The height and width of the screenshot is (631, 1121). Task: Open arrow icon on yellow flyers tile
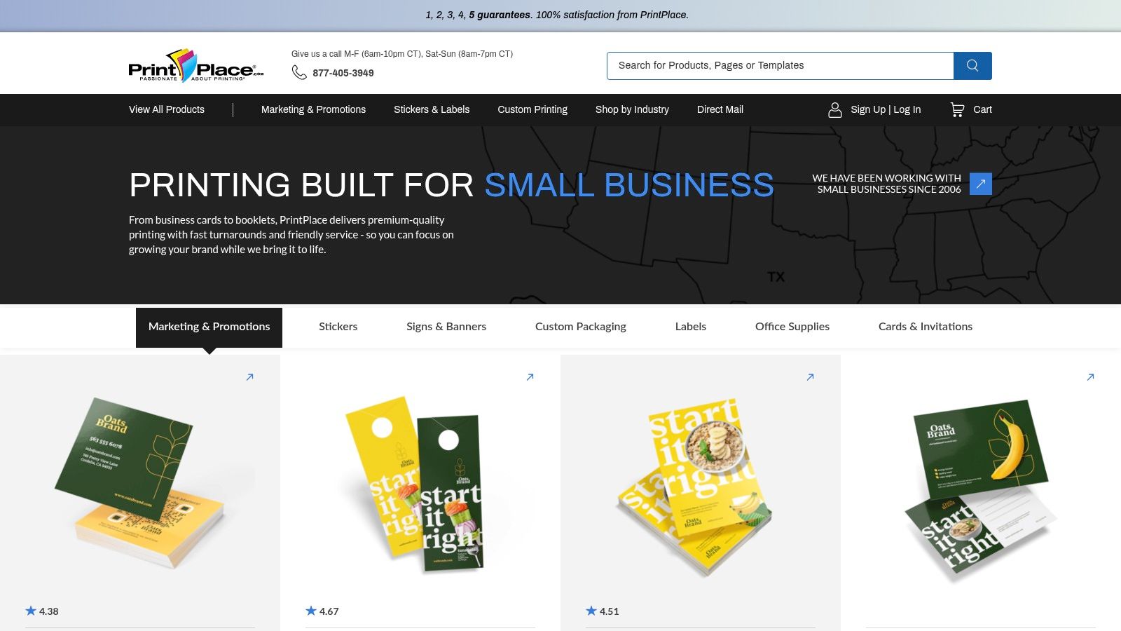(x=810, y=377)
